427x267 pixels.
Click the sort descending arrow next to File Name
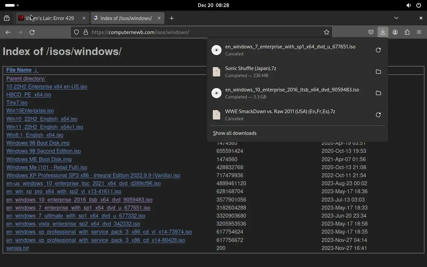pyautogui.click(x=36, y=70)
